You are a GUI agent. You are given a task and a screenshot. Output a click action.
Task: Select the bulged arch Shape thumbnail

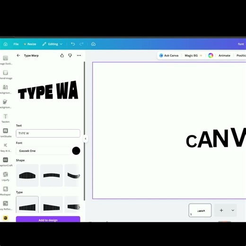(27, 176)
